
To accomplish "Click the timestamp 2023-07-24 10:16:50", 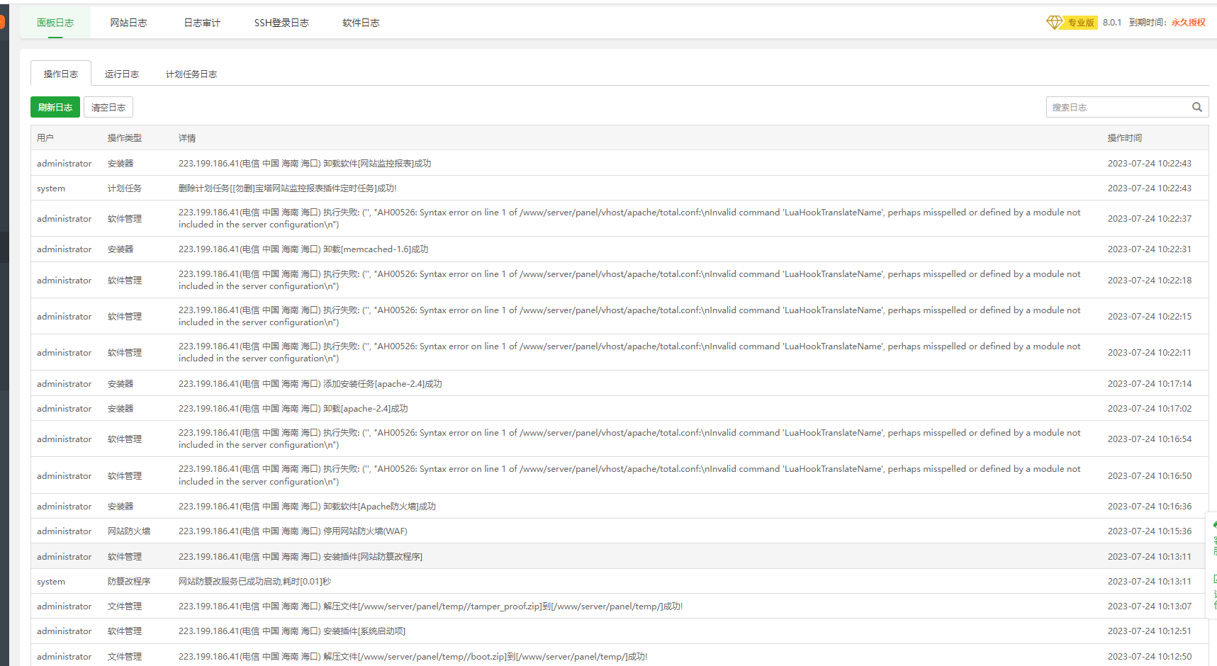I will (x=1150, y=475).
